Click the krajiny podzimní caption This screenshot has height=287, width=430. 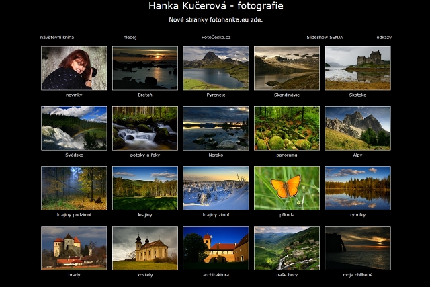(74, 215)
